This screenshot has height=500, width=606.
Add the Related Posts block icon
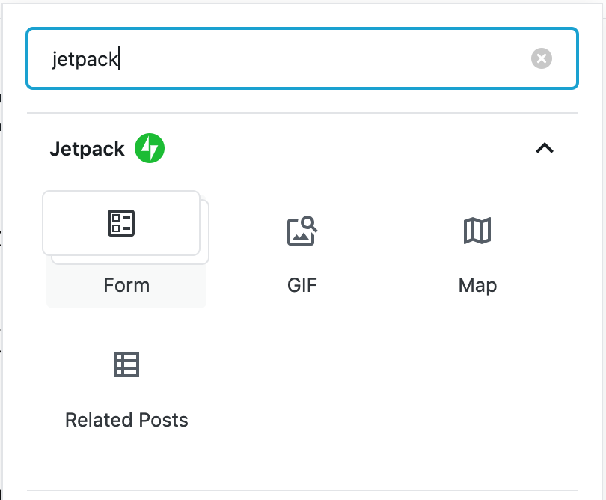tap(126, 365)
